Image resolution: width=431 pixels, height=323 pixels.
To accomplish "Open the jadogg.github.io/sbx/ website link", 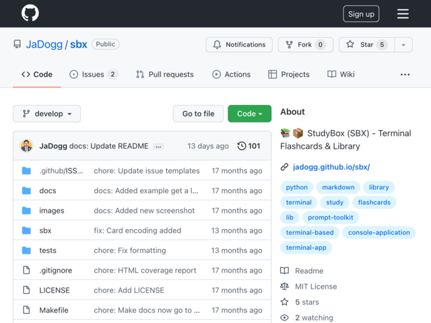I will click(x=331, y=167).
